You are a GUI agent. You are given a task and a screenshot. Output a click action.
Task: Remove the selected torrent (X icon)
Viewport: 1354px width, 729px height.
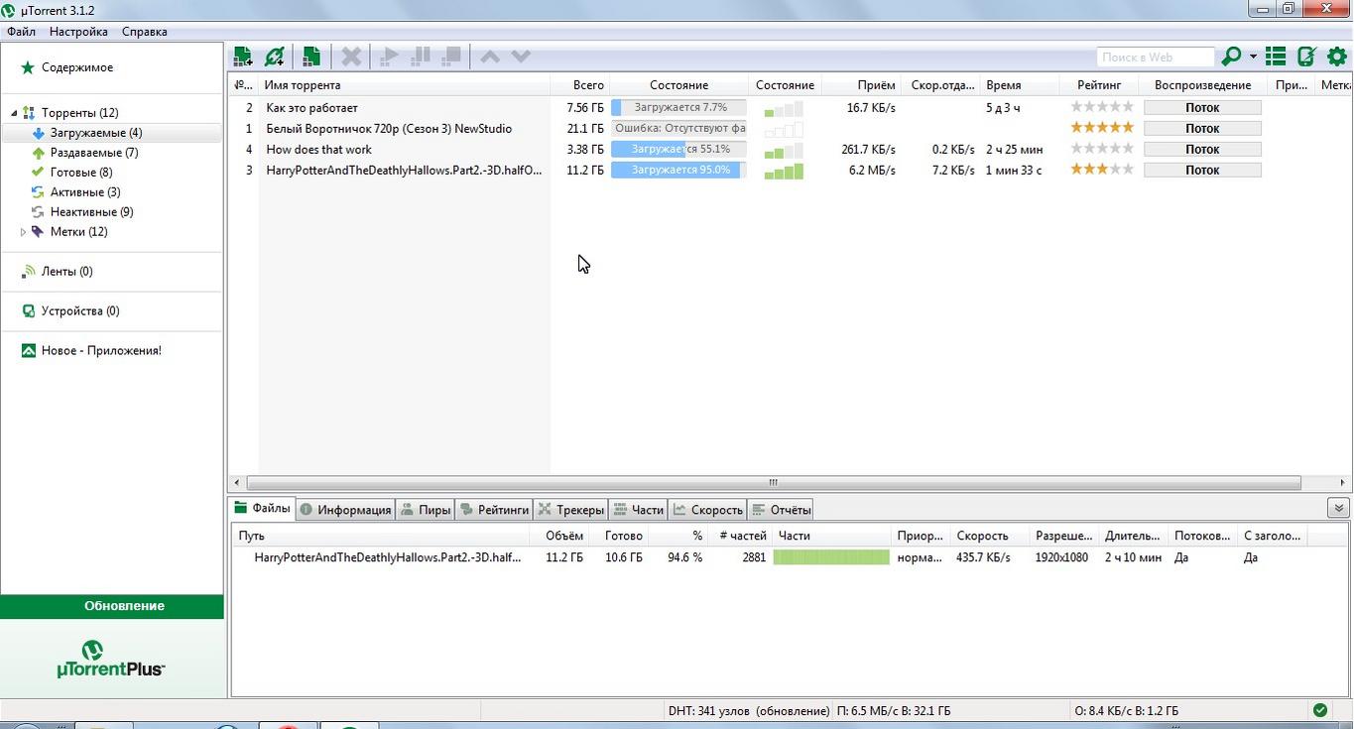[x=351, y=57]
